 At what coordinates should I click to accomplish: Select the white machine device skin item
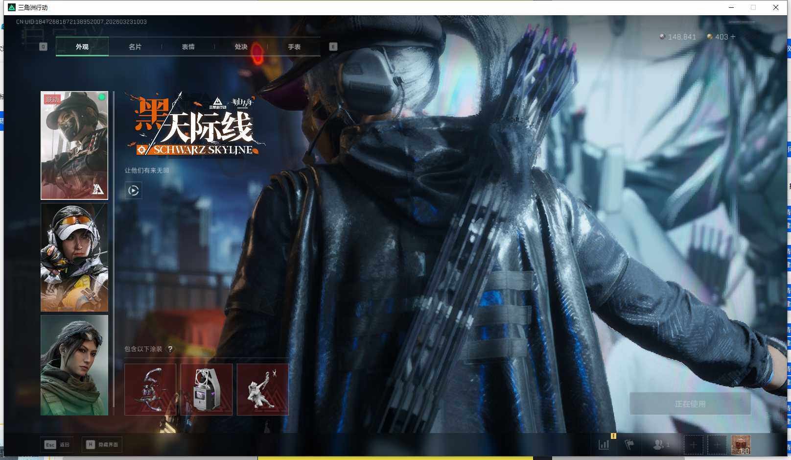coord(207,389)
